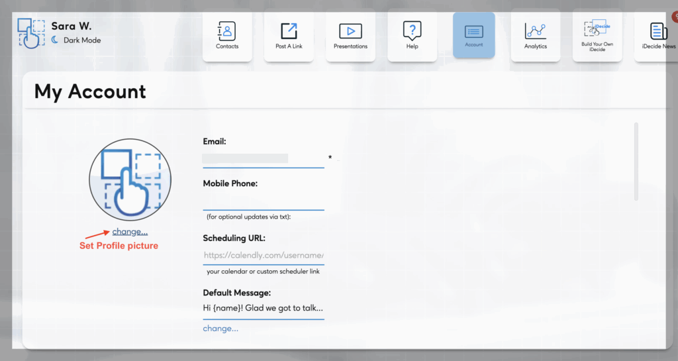678x361 pixels.
Task: Open the Analytics chart icon
Action: [x=535, y=36]
